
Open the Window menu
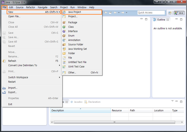(82, 7)
